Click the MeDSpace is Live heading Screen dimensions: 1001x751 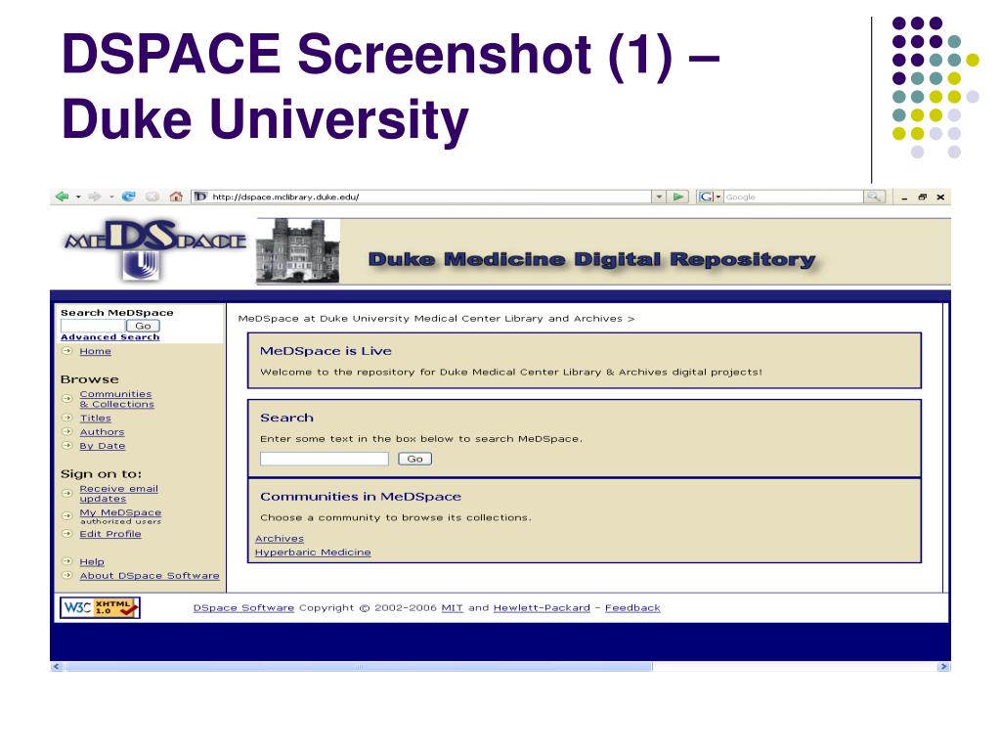[x=326, y=351]
